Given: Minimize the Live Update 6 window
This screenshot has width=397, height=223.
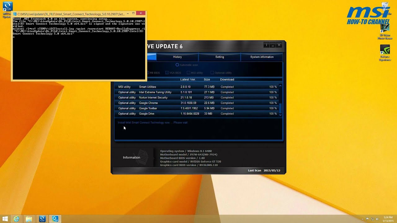Looking at the screenshot, I should [273, 45].
